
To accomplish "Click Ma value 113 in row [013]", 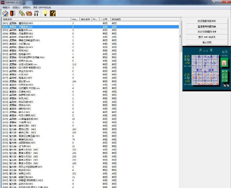I will click(x=74, y=64).
